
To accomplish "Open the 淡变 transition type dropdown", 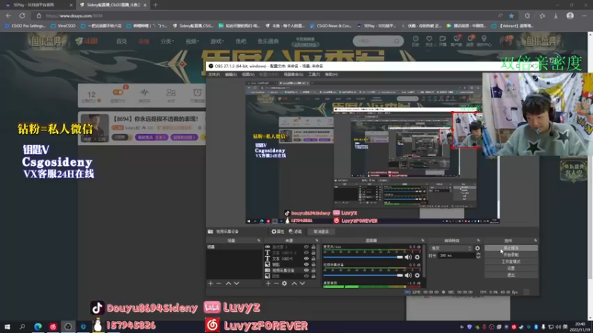I will pyautogui.click(x=451, y=248).
